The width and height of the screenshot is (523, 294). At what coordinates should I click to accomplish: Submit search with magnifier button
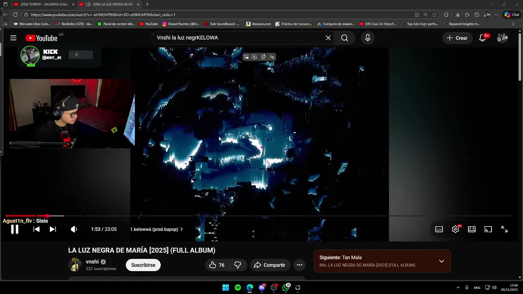coord(344,38)
